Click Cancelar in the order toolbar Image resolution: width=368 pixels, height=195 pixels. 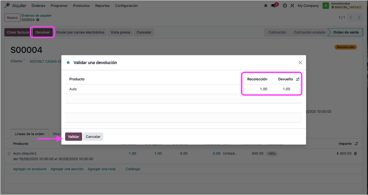pos(144,32)
